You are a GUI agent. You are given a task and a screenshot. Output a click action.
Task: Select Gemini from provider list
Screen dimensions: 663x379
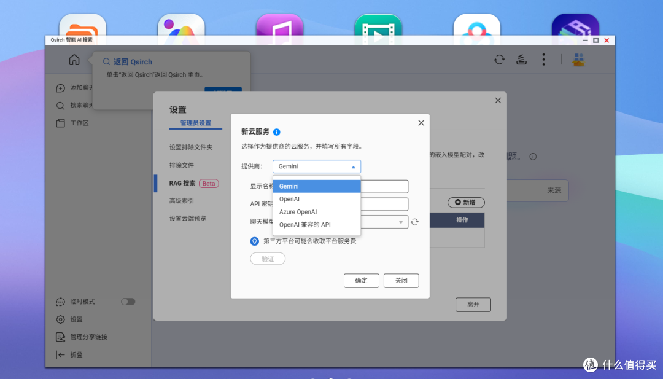pyautogui.click(x=317, y=186)
